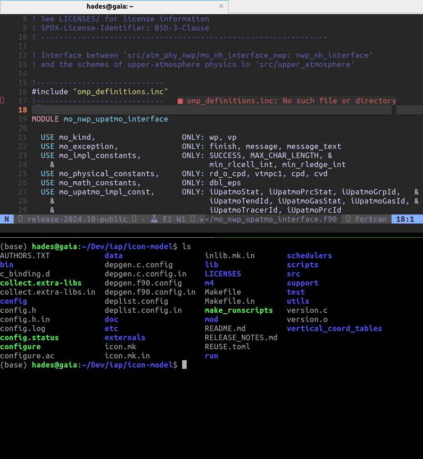423x459 pixels.
Task: Click the 18:1 cursor position indicator
Action: pos(405,219)
